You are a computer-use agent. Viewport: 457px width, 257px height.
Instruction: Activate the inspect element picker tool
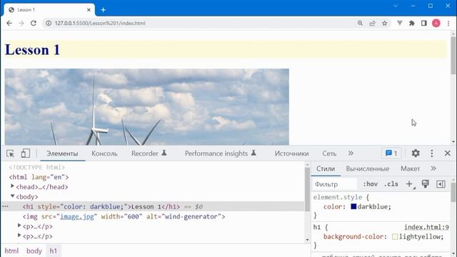coord(10,153)
